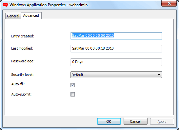179x130 pixels.
Task: Click the 'Password age:' label
Action: coord(23,61)
